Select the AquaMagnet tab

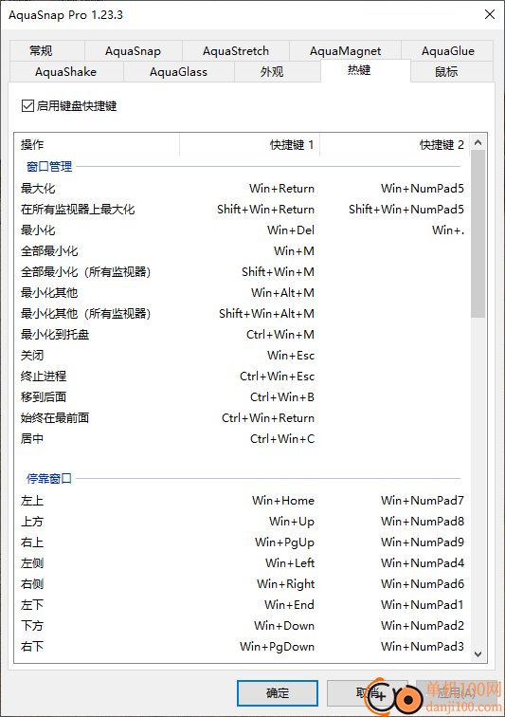click(x=345, y=51)
